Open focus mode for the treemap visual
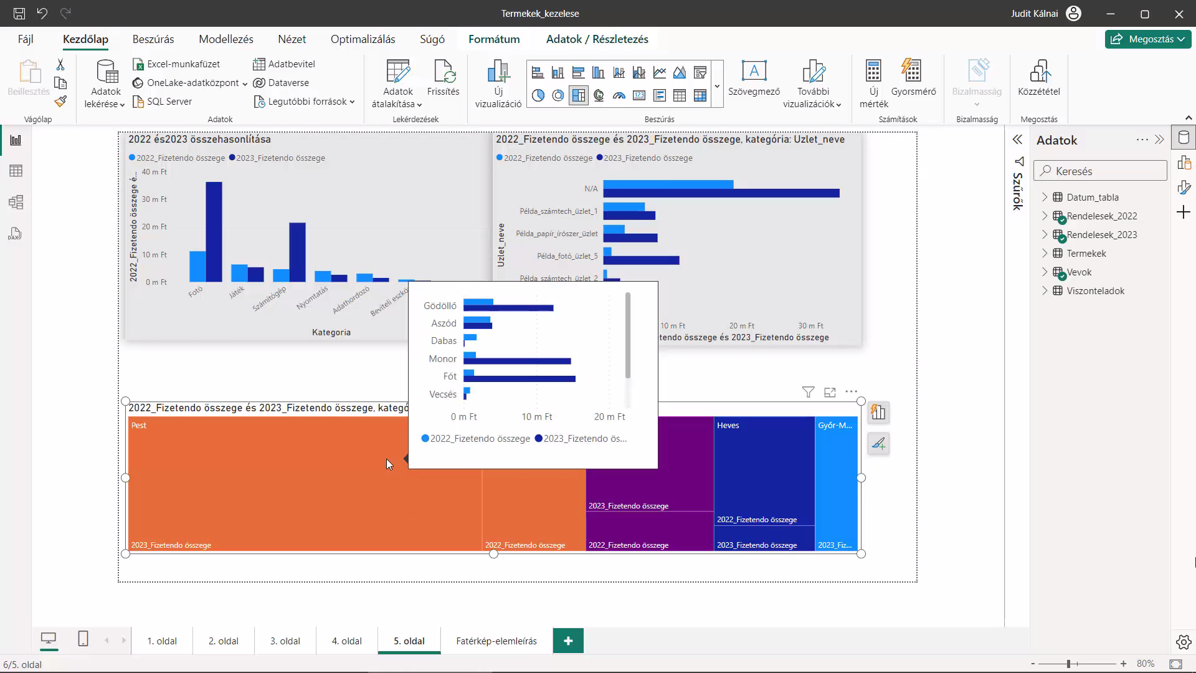The height and width of the screenshot is (673, 1196). tap(830, 392)
